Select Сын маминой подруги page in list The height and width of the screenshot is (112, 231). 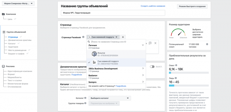pos(116,62)
